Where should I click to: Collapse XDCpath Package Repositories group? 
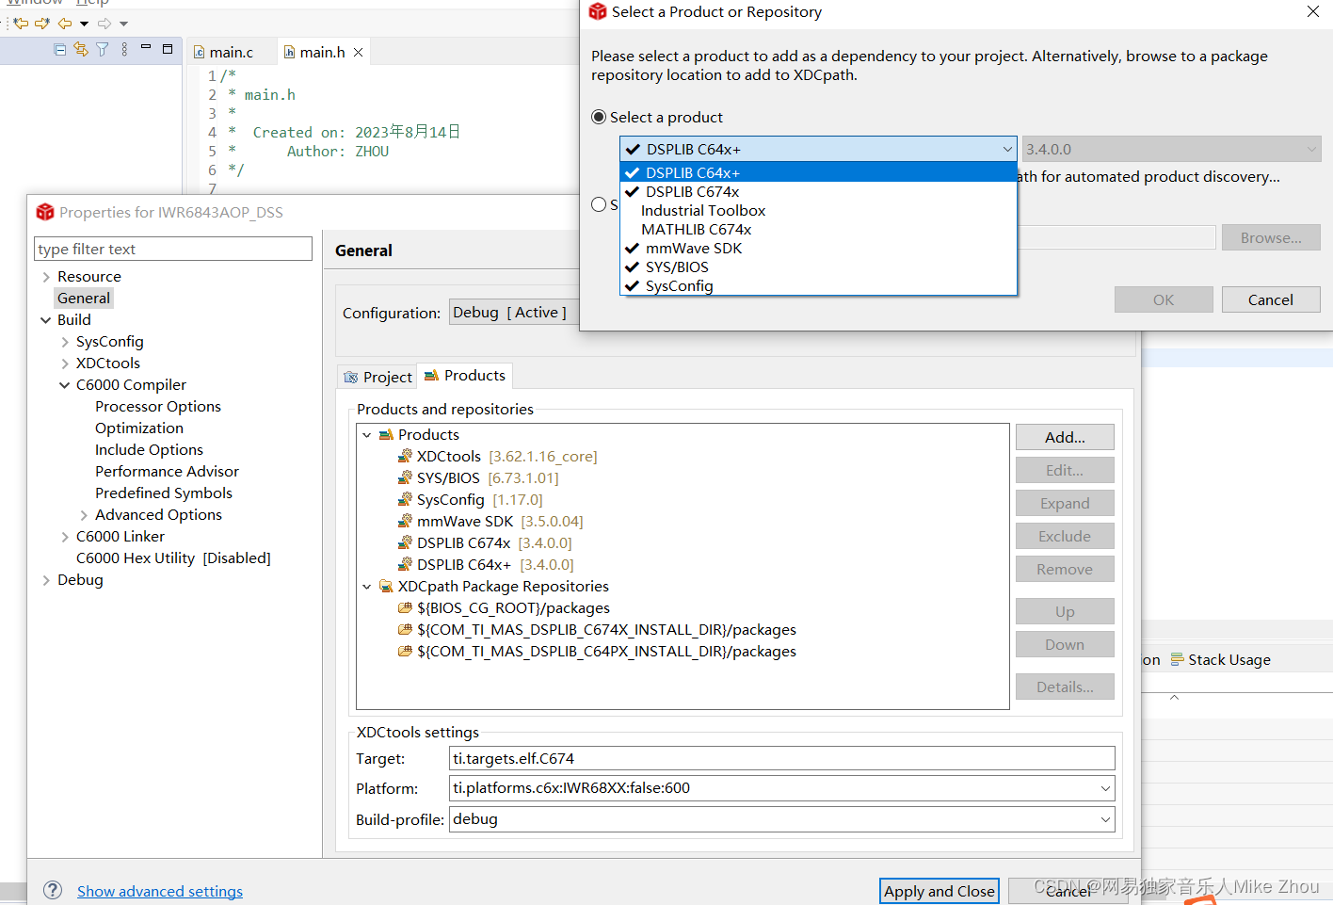(367, 587)
